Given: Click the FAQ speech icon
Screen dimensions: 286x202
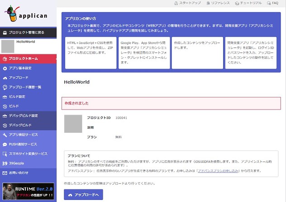Looking at the screenshot, I should click(269, 3).
